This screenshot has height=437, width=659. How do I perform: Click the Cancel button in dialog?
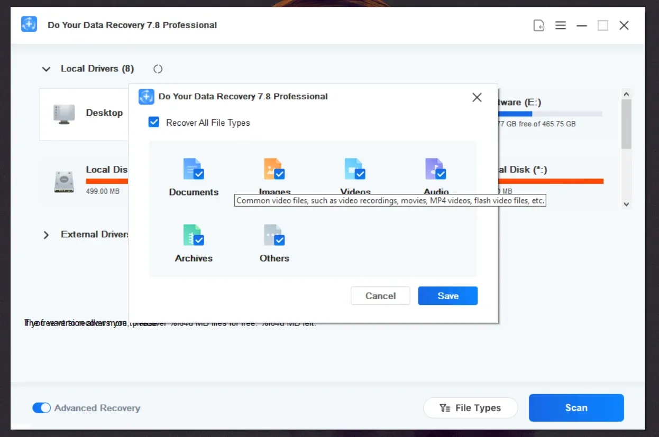[x=380, y=296]
